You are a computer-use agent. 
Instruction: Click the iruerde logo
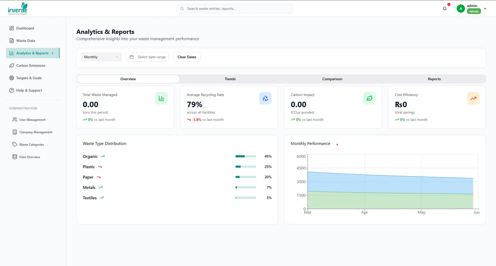18,8
